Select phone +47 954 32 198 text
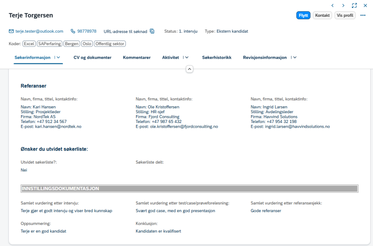This screenshot has width=373, height=246. 282,122
